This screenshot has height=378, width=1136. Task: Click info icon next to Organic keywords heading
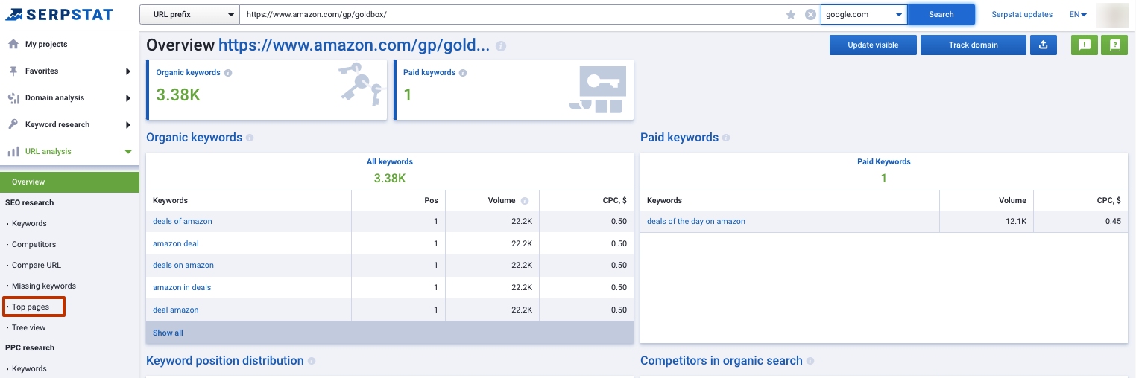(x=250, y=138)
